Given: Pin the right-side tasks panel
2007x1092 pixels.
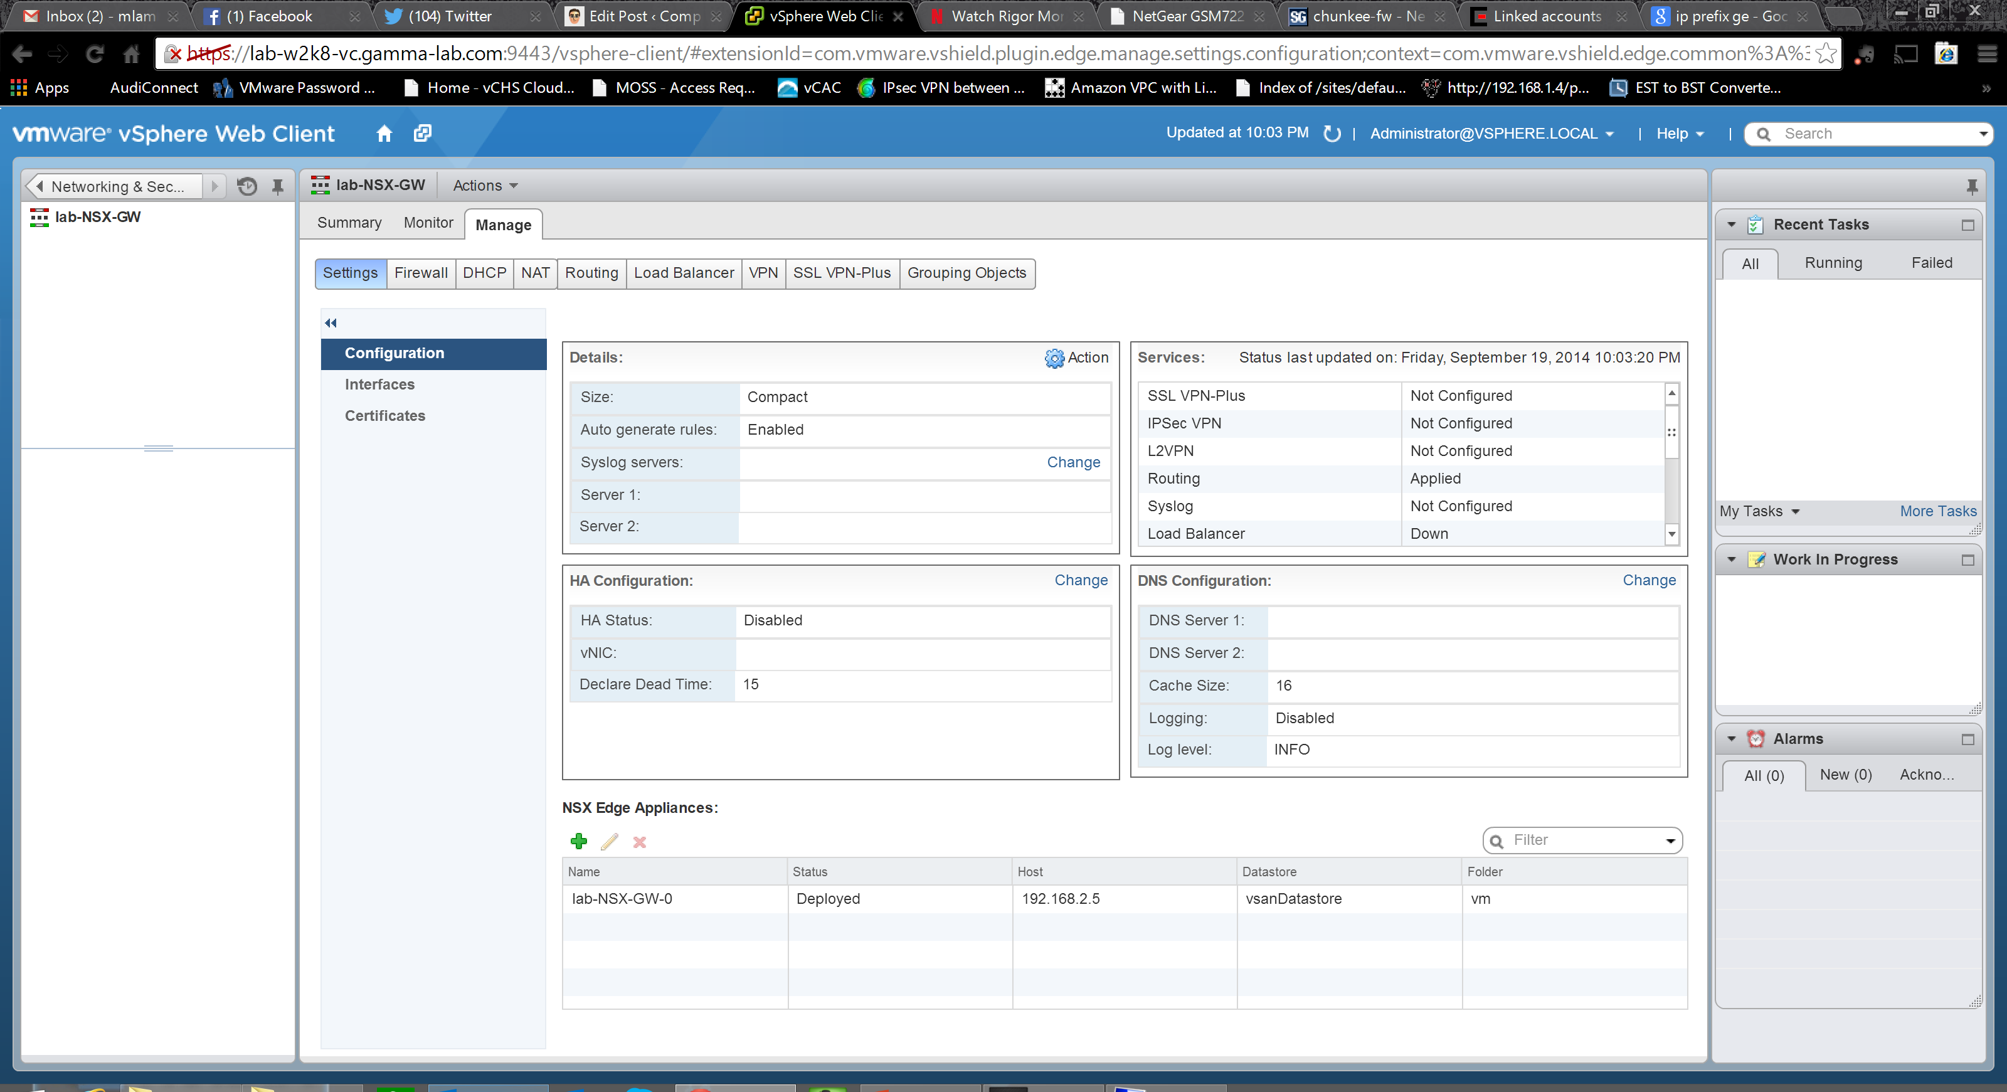Looking at the screenshot, I should (x=1971, y=186).
